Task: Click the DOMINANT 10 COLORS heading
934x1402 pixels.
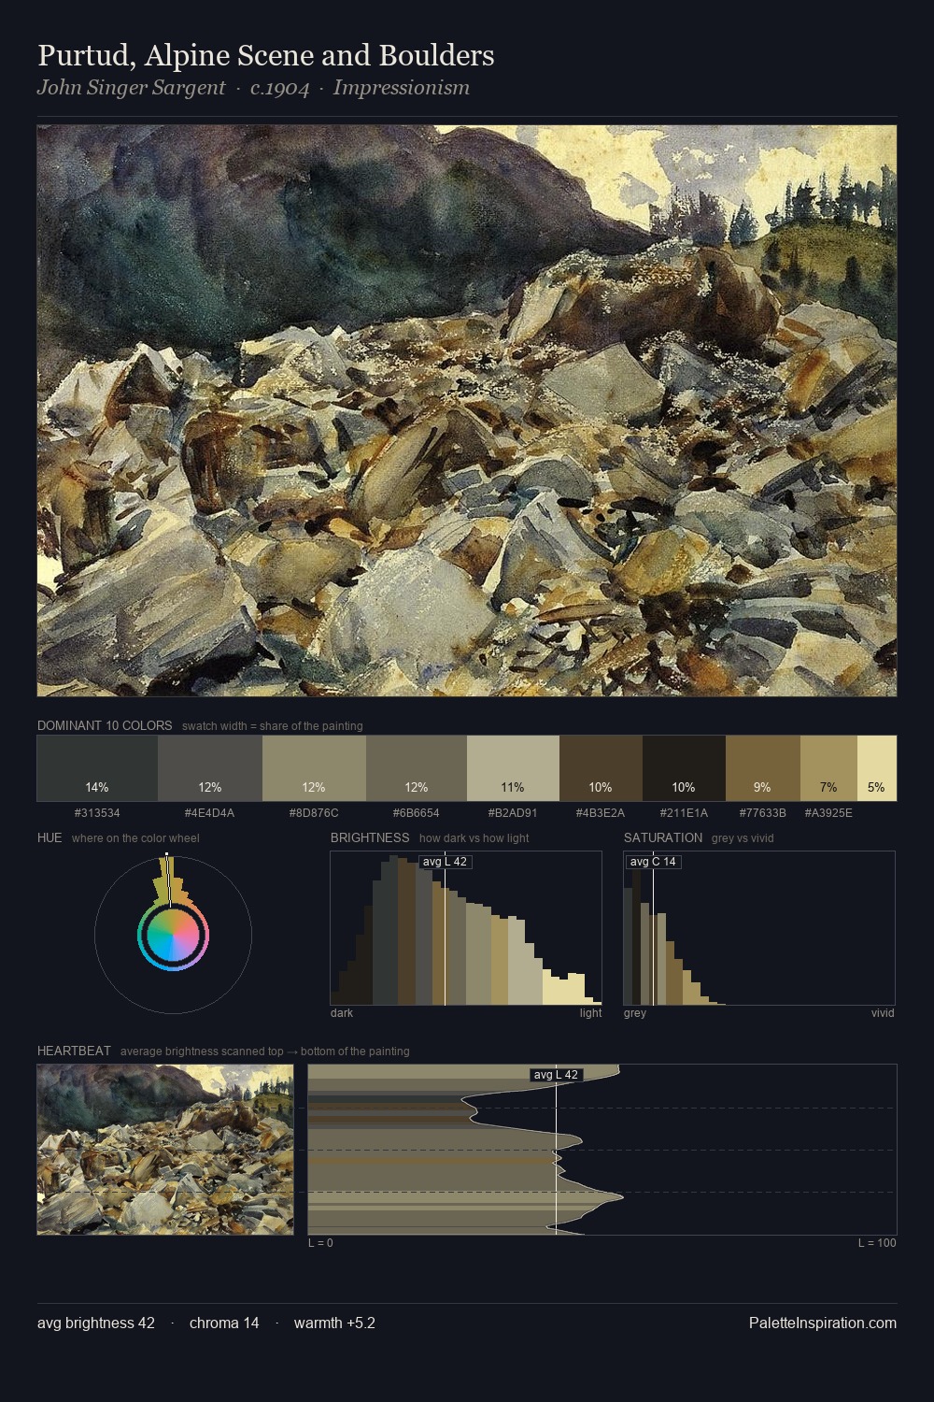Action: [x=105, y=725]
